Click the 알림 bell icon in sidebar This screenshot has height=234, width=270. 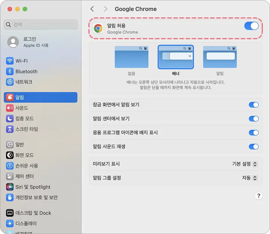coord(10,97)
